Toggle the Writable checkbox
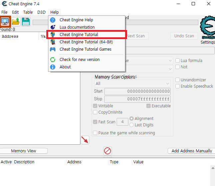The image size is (215, 186). (95, 106)
